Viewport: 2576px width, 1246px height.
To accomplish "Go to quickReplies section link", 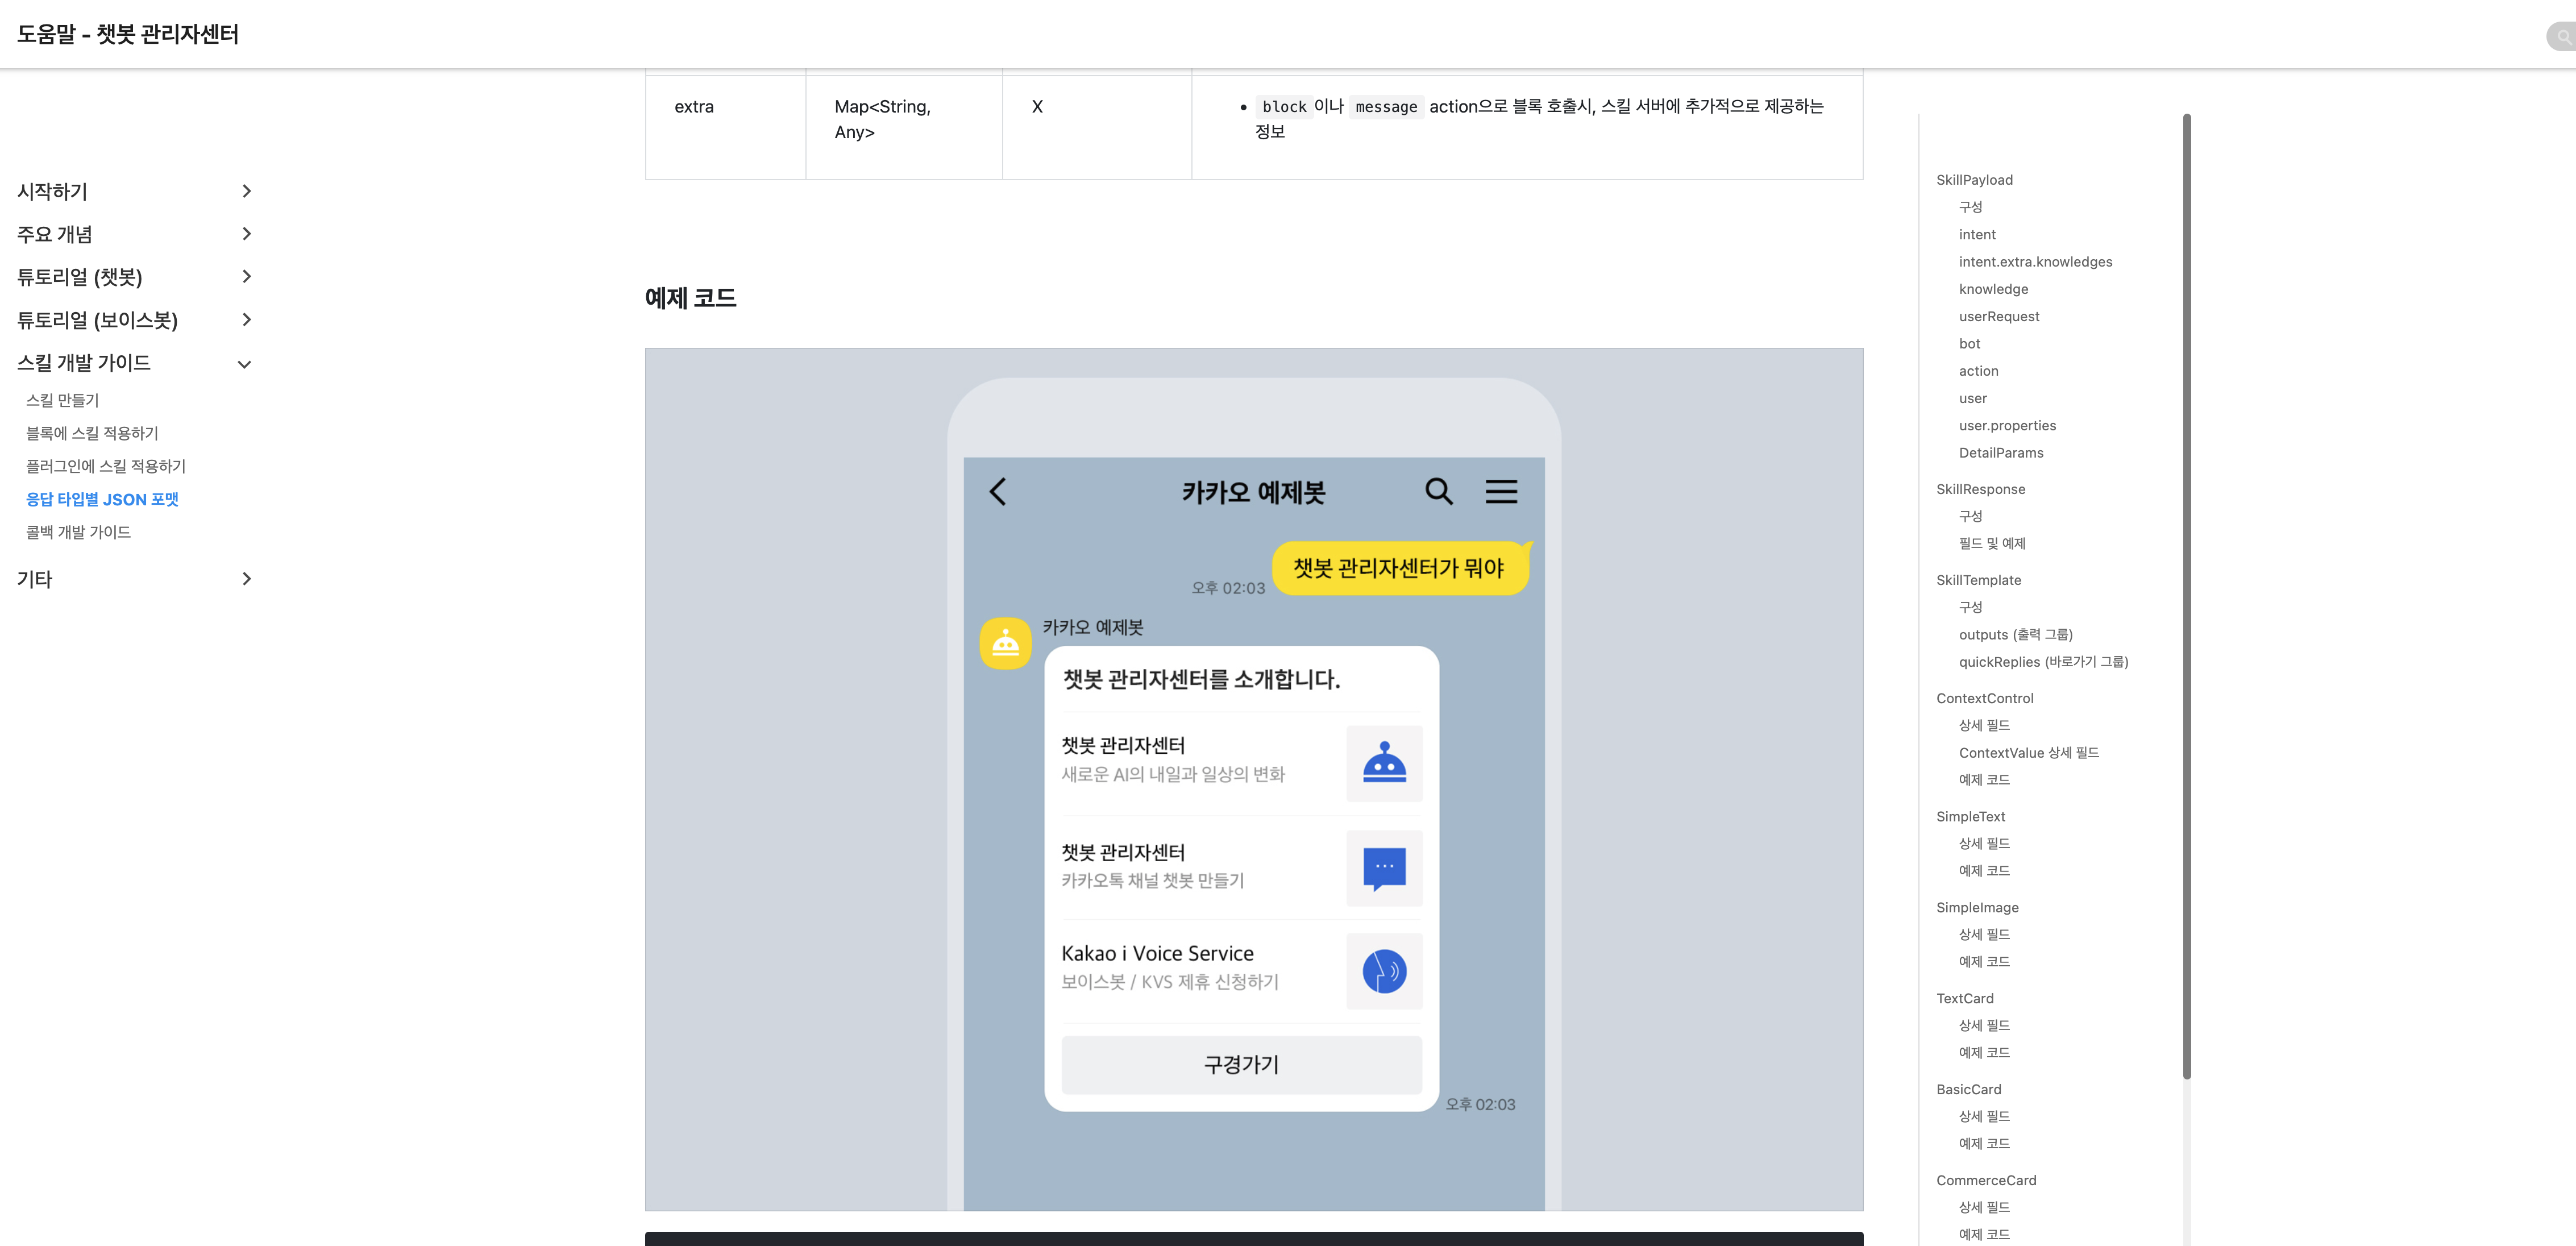I will [2043, 662].
